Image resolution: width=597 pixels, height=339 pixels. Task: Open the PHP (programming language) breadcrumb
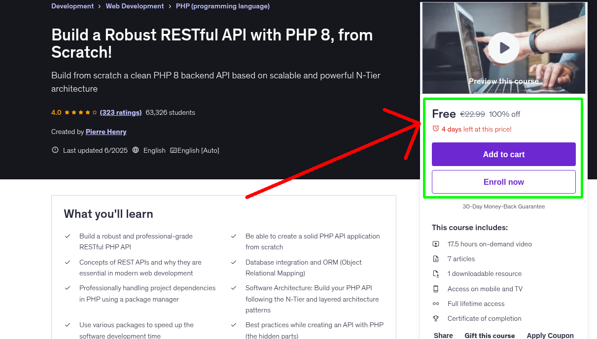(x=222, y=6)
